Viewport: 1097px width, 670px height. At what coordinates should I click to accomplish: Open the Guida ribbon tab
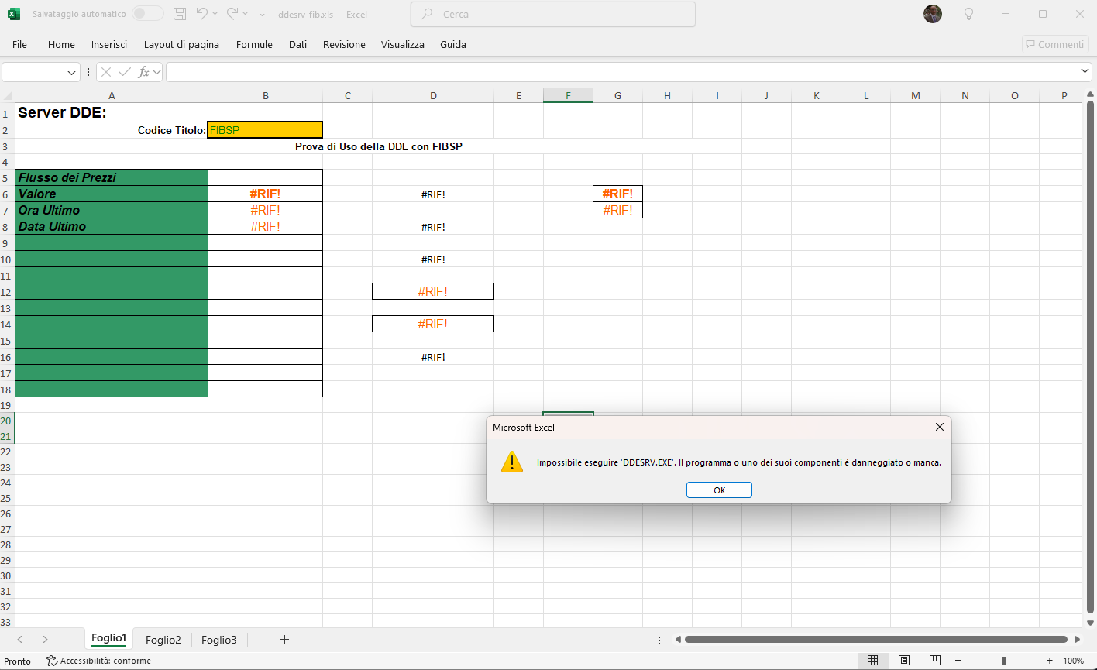click(453, 44)
